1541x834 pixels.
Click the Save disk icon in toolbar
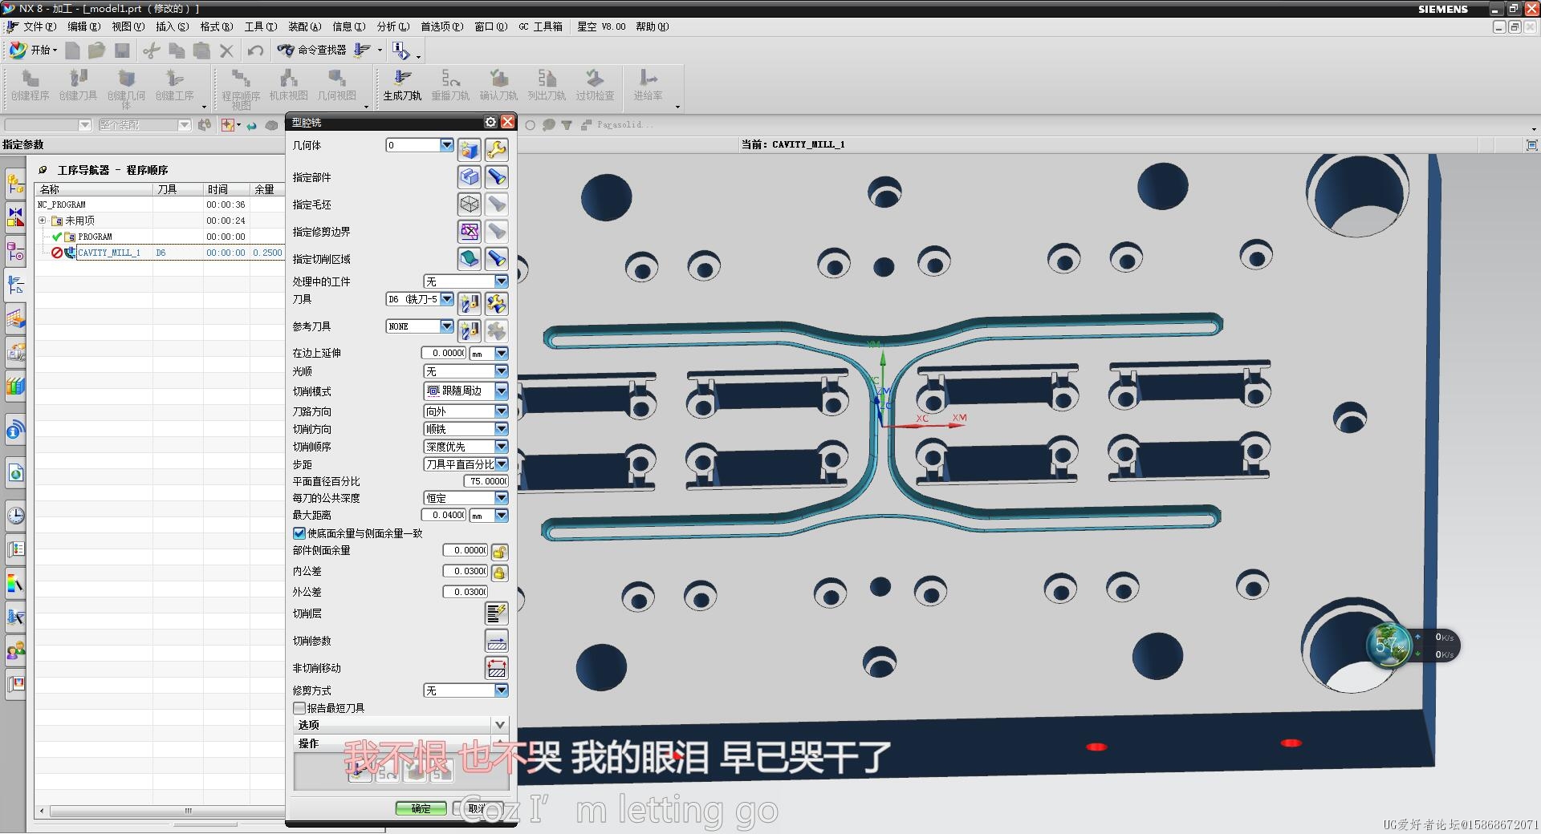point(122,51)
